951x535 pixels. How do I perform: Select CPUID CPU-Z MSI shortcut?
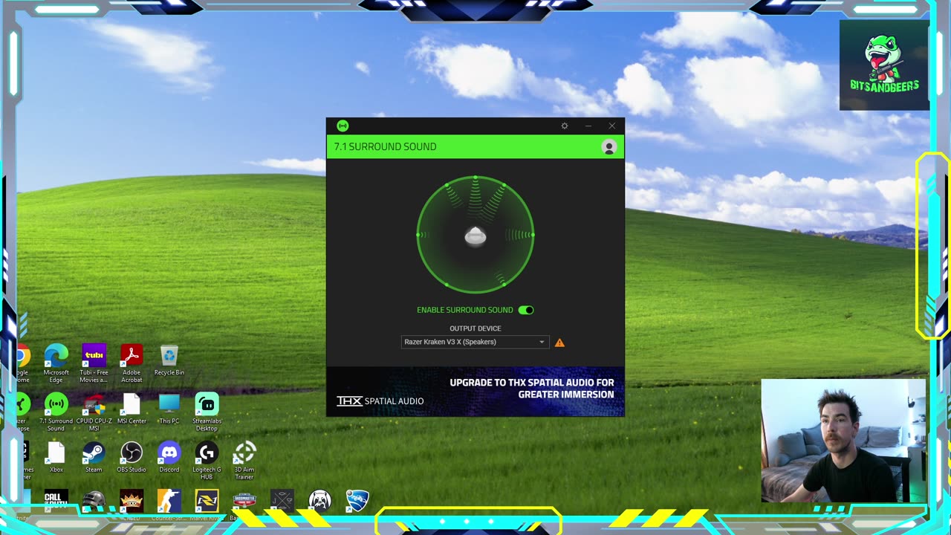(94, 412)
